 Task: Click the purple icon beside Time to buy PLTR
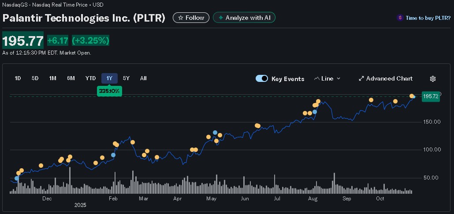pos(400,18)
